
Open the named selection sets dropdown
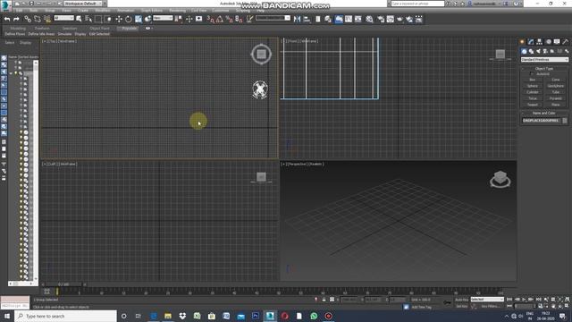273,18
